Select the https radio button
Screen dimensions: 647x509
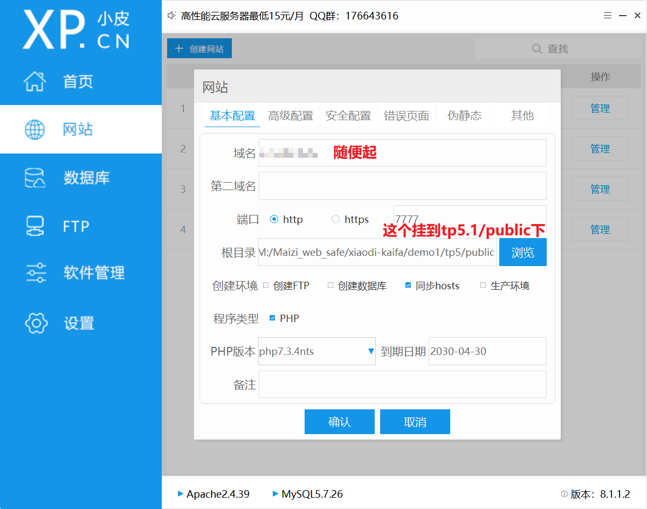(x=335, y=219)
